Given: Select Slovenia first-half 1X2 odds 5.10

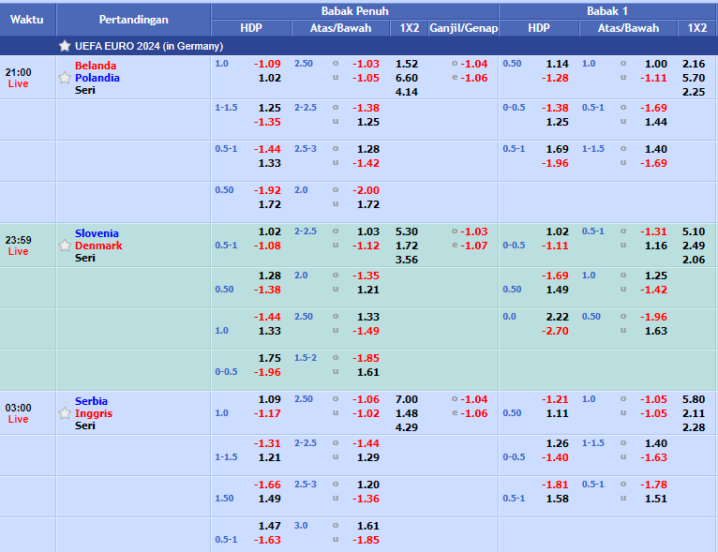Looking at the screenshot, I should point(694,232).
